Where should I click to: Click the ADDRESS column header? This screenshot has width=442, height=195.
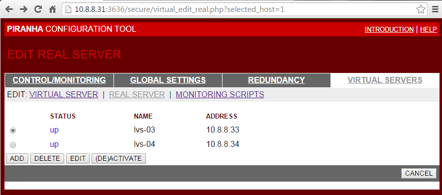coord(221,116)
